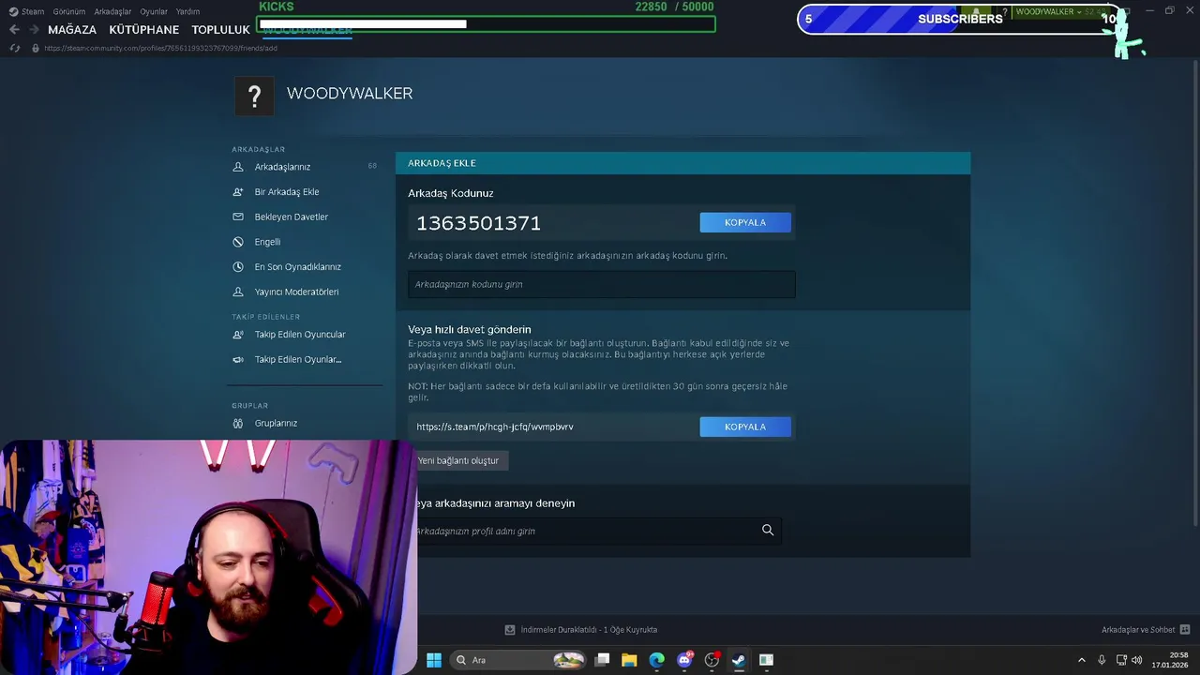Viewport: 1200px width, 675px height.
Task: Click the Engelli blocked circle icon
Action: (x=237, y=242)
